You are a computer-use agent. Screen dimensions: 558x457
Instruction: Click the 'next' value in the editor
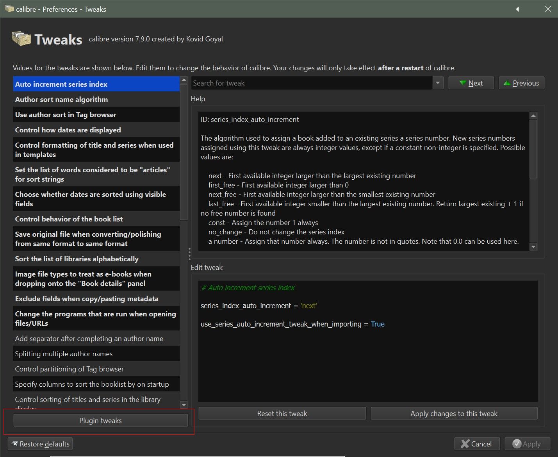click(x=308, y=305)
